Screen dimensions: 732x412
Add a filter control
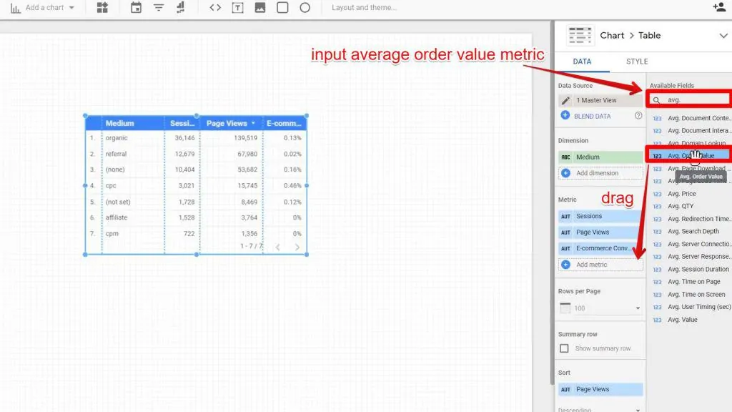point(159,9)
